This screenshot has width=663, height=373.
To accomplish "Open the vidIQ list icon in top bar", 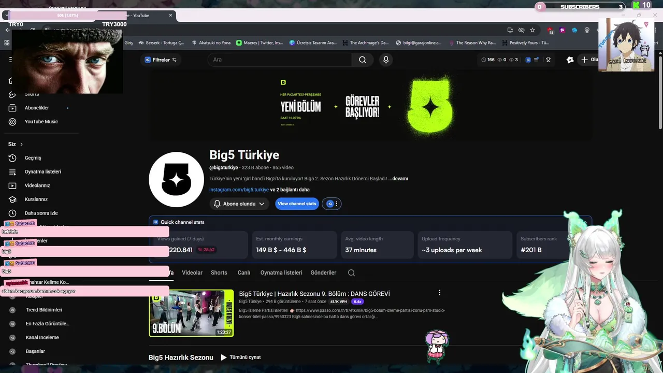I will pos(536,60).
